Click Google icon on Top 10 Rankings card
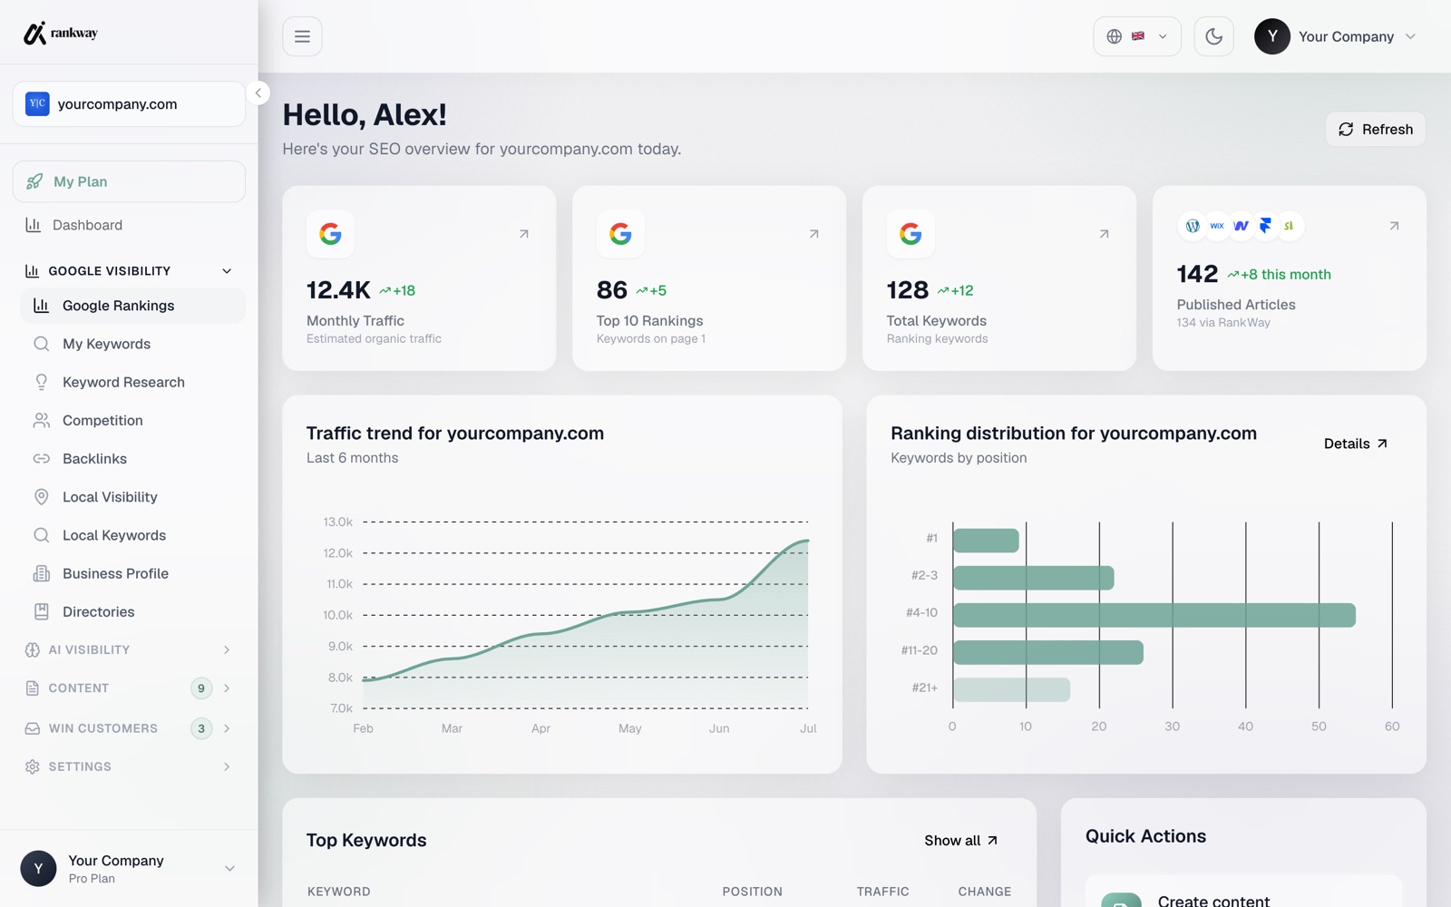The image size is (1451, 907). (620, 234)
